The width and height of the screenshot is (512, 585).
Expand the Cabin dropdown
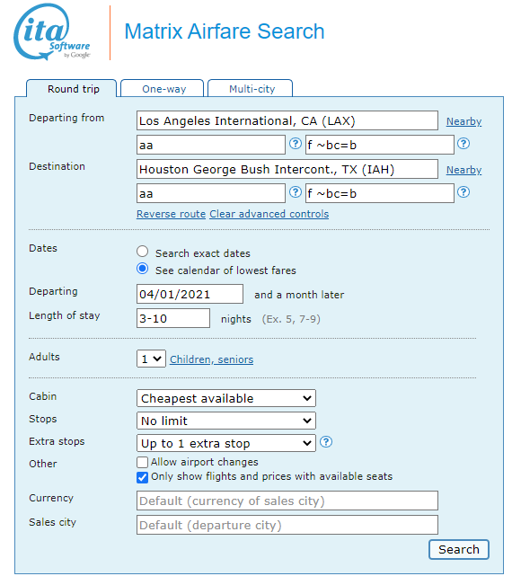click(x=226, y=398)
